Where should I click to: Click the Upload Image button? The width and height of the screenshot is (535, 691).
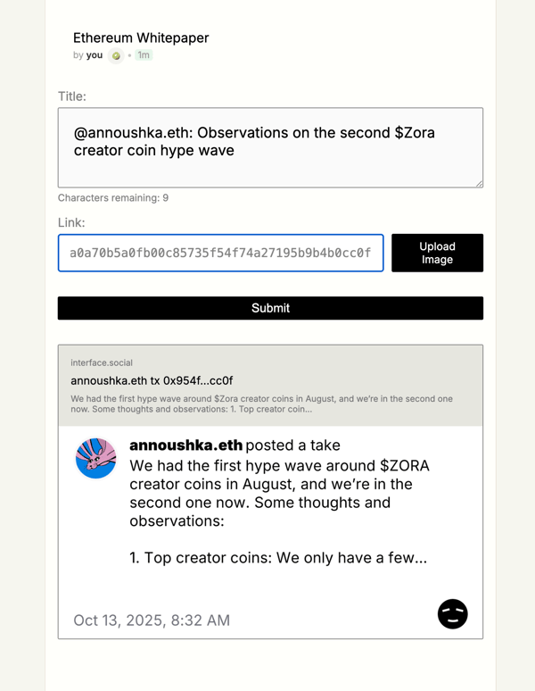coord(437,253)
